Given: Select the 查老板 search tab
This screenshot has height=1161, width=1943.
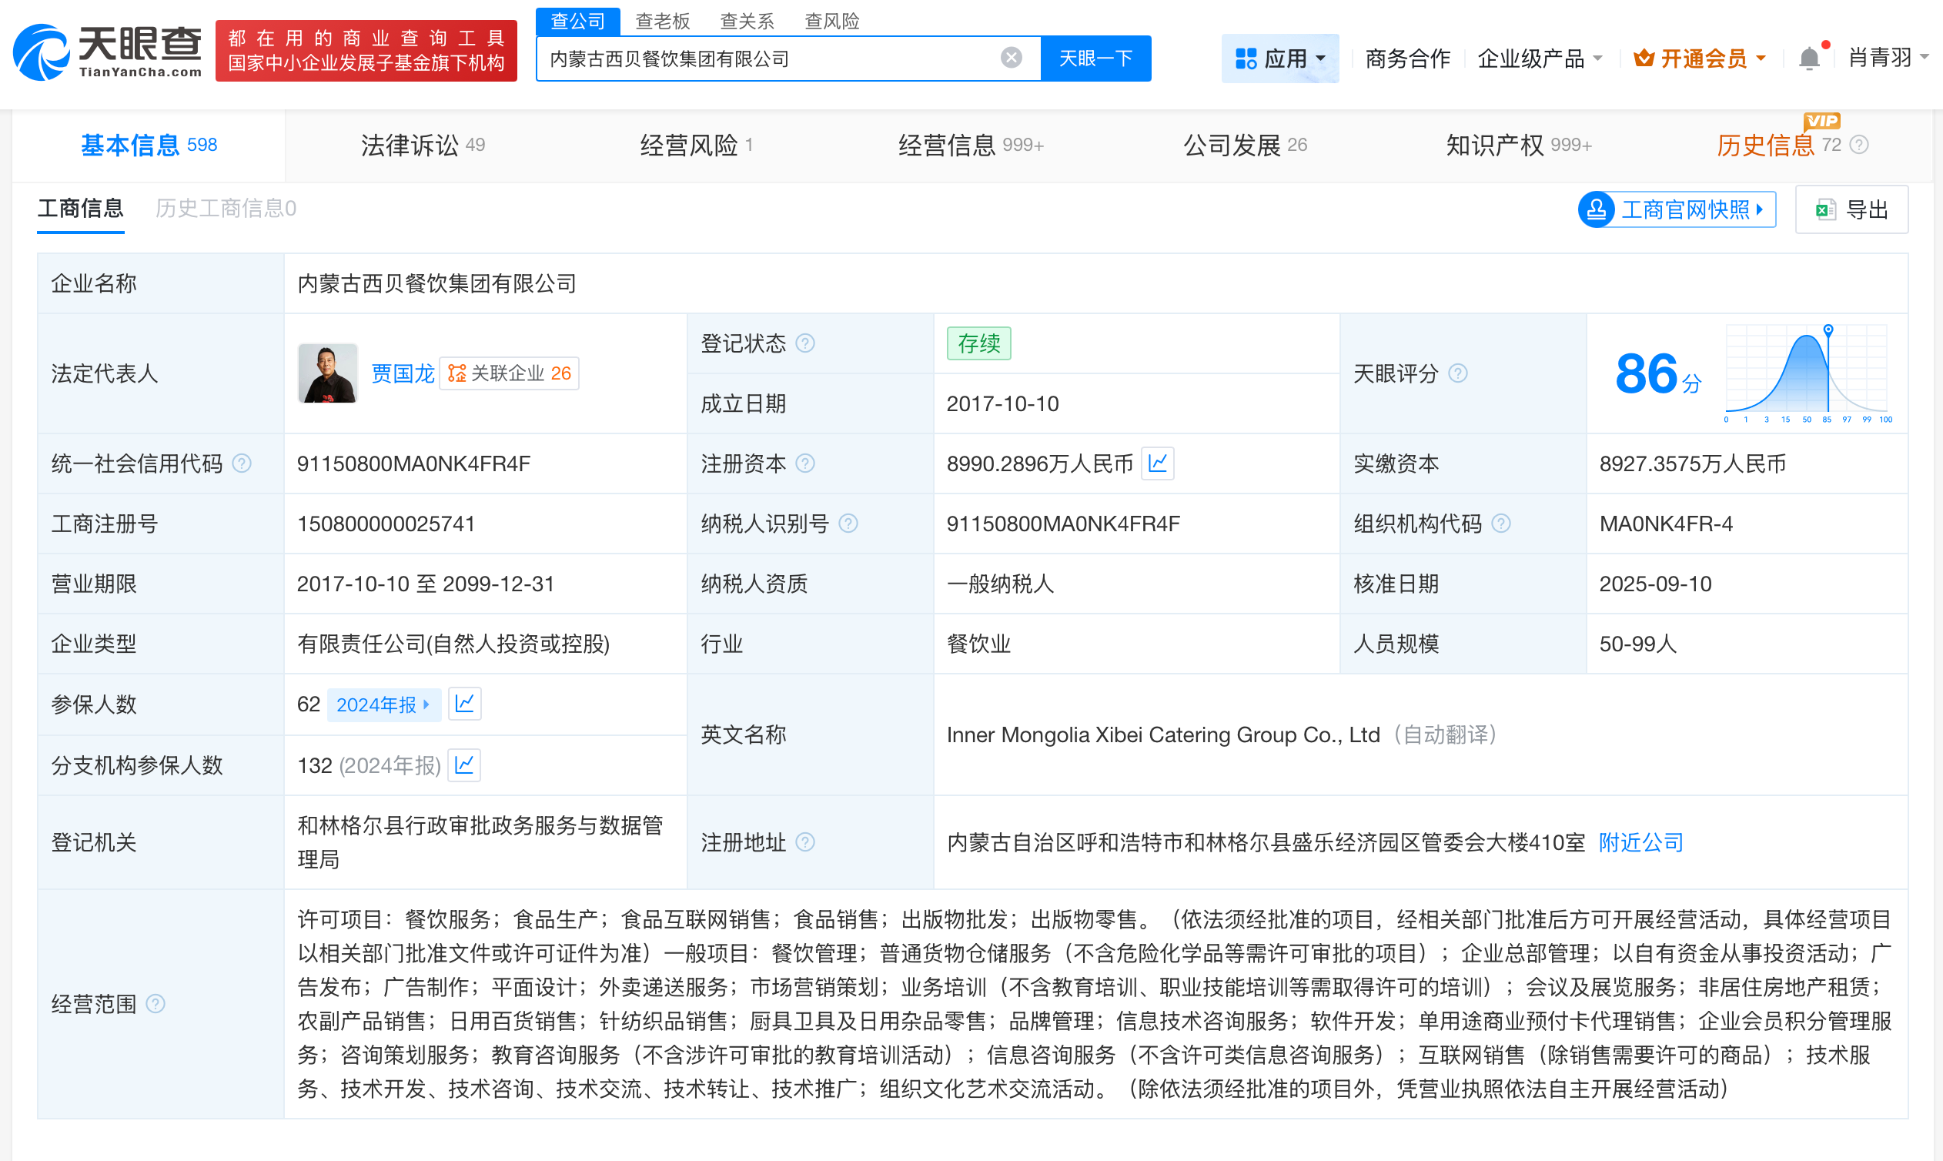Looking at the screenshot, I should click(662, 21).
